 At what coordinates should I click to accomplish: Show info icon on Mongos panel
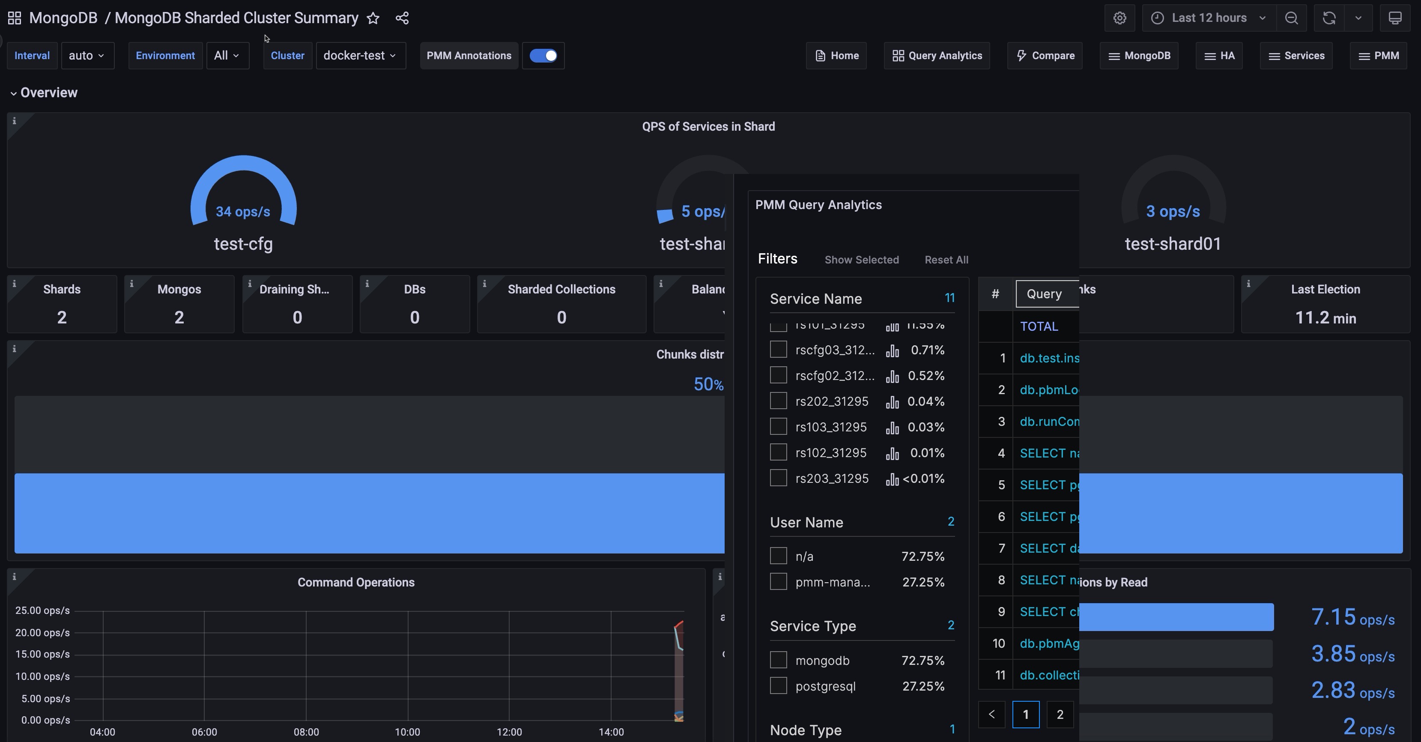131,284
